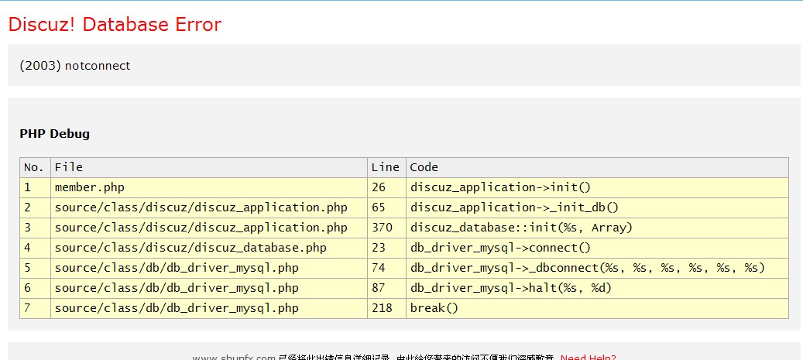
Task: Click the break() code cell
Action: [x=434, y=308]
